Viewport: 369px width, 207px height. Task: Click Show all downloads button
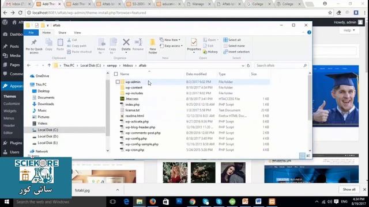(349, 189)
